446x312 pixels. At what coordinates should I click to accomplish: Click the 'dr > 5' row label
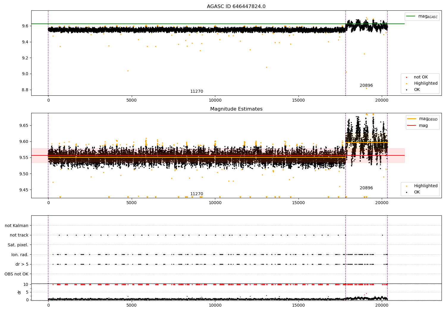[22, 264]
